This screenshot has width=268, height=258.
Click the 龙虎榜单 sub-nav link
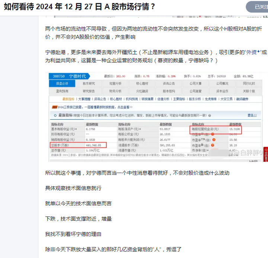coord(211,99)
